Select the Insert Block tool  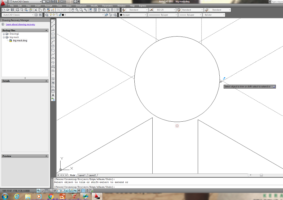point(53,67)
